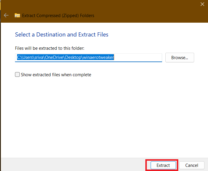The image size is (208, 171).
Task: Close the extraction dialog with X
Action: coord(202,4)
